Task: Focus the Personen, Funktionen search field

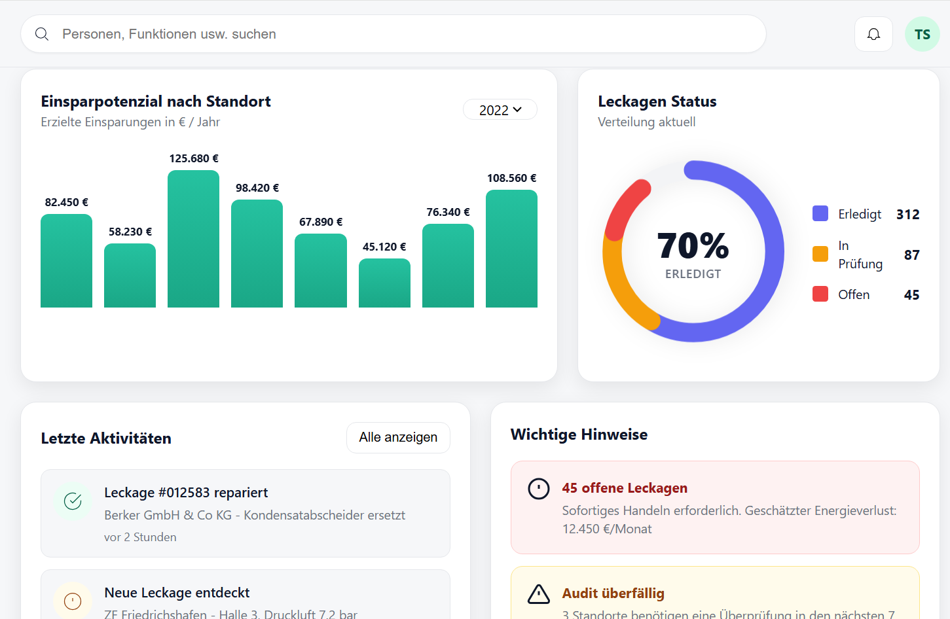Action: coord(393,34)
